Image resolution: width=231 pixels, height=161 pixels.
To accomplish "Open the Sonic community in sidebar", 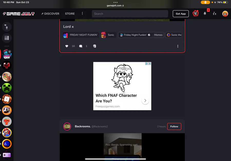I will (x=7, y=144).
